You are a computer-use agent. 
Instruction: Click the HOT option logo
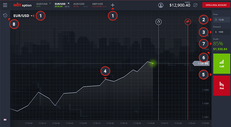23,5
